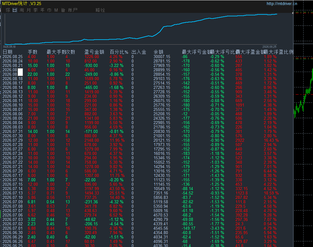
Task: Click the 5.50 % percentage cell
Action: [x=116, y=123]
